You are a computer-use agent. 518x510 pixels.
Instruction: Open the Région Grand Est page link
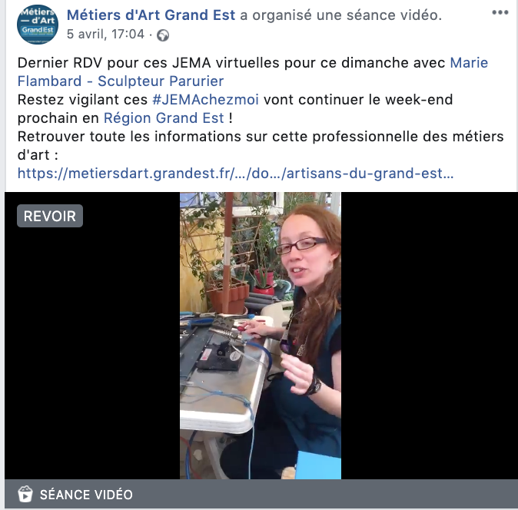click(x=164, y=118)
